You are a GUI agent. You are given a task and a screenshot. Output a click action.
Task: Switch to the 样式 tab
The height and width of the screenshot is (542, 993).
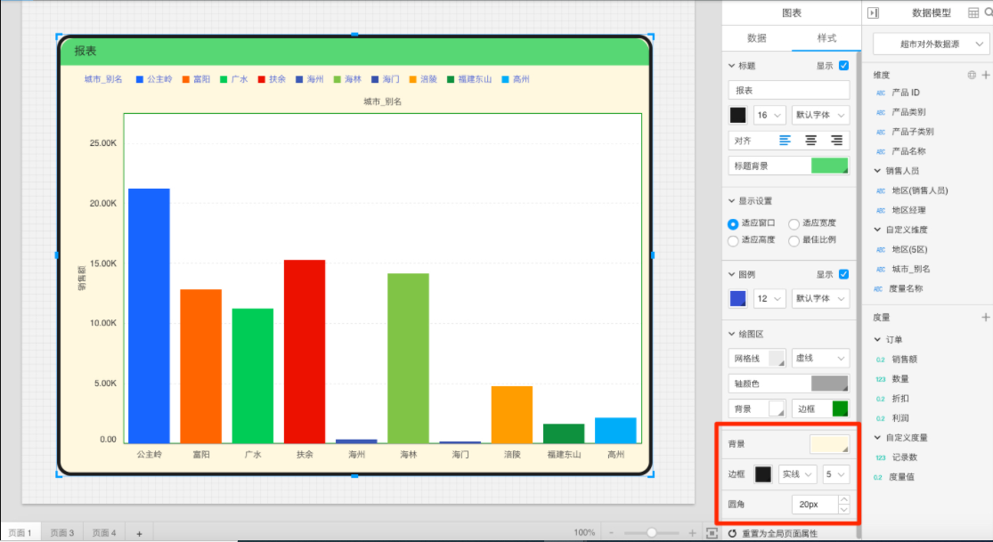(826, 38)
